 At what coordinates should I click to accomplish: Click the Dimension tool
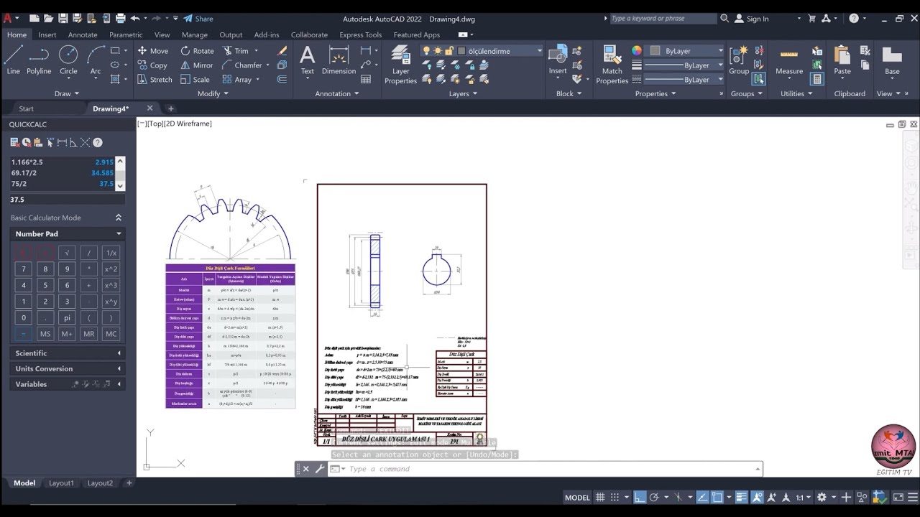pos(339,60)
